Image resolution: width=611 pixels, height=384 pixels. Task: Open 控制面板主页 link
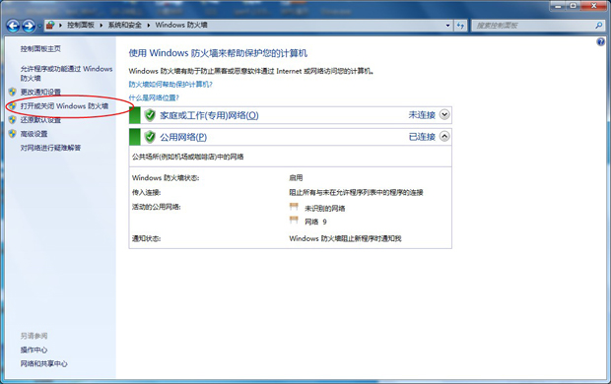point(40,48)
